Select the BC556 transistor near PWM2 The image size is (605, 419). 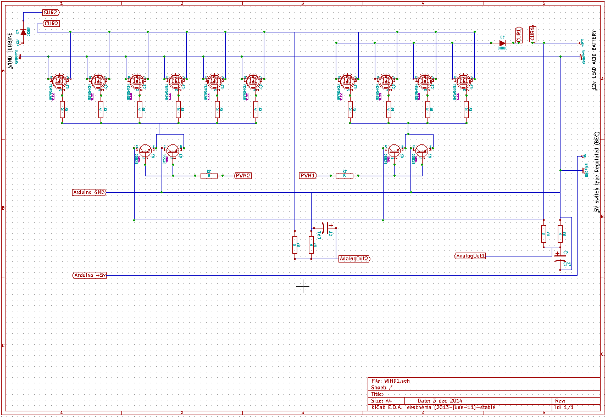(172, 152)
